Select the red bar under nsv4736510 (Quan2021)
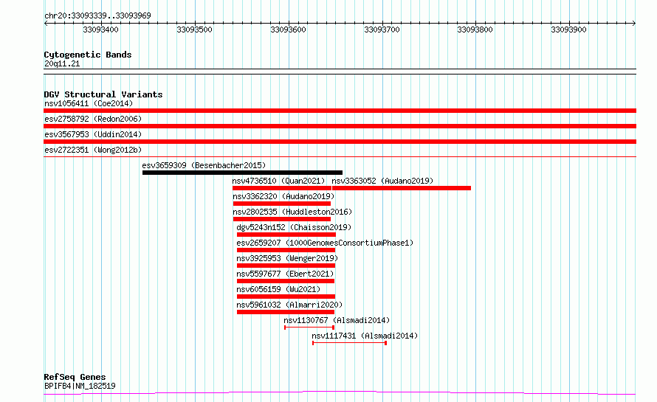This screenshot has height=402, width=657. click(282, 188)
